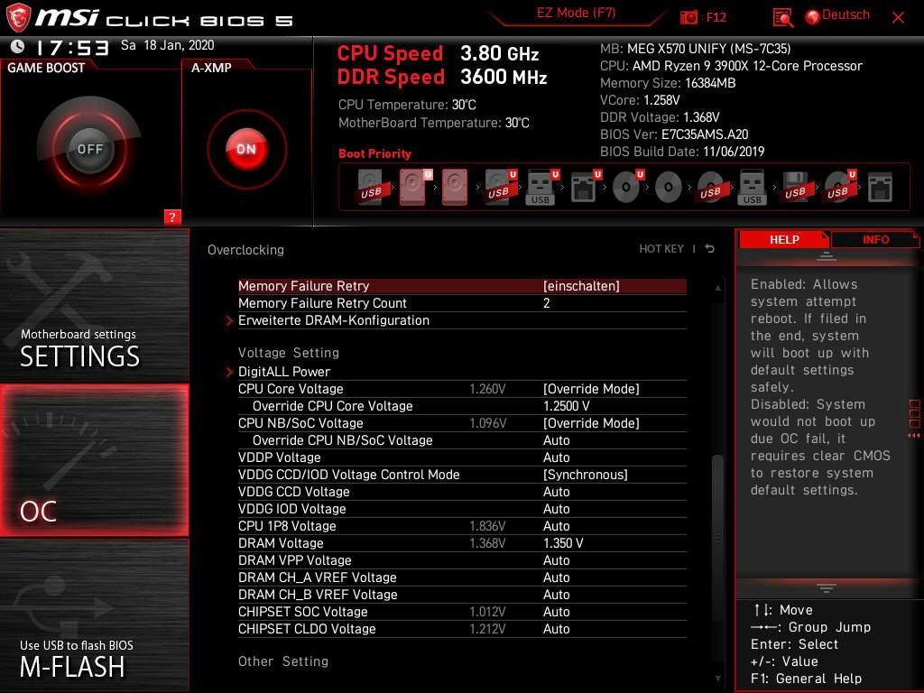
Task: Click the clock icon beside the time
Action: click(18, 46)
